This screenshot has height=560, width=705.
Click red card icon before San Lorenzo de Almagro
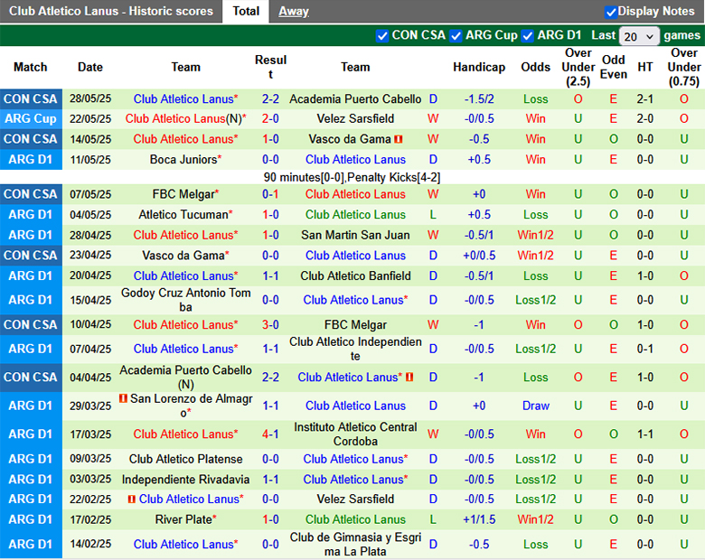click(x=123, y=398)
